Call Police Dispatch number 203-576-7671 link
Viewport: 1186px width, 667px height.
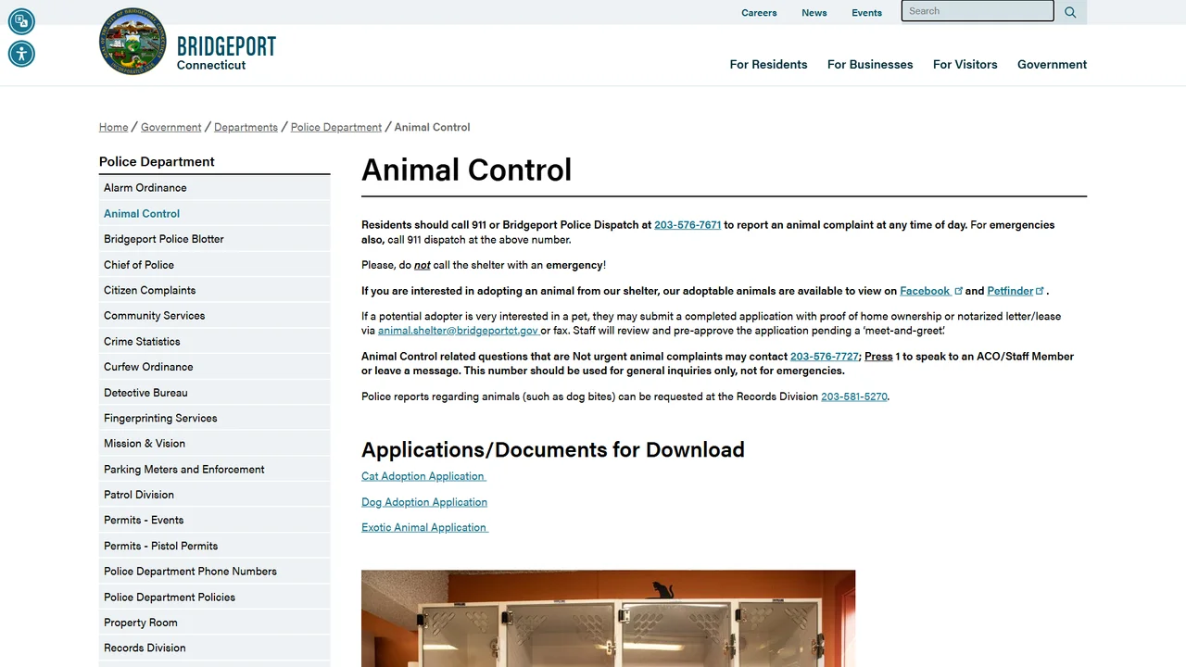point(688,225)
